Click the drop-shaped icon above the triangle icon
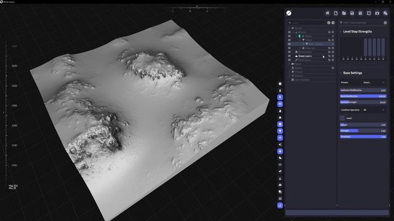Viewport: 394px width, 221px height. click(x=280, y=110)
